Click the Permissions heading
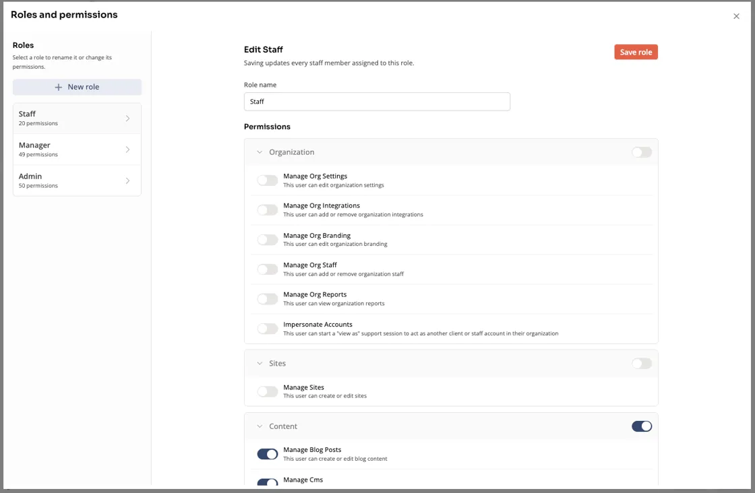Image resolution: width=755 pixels, height=493 pixels. click(267, 127)
